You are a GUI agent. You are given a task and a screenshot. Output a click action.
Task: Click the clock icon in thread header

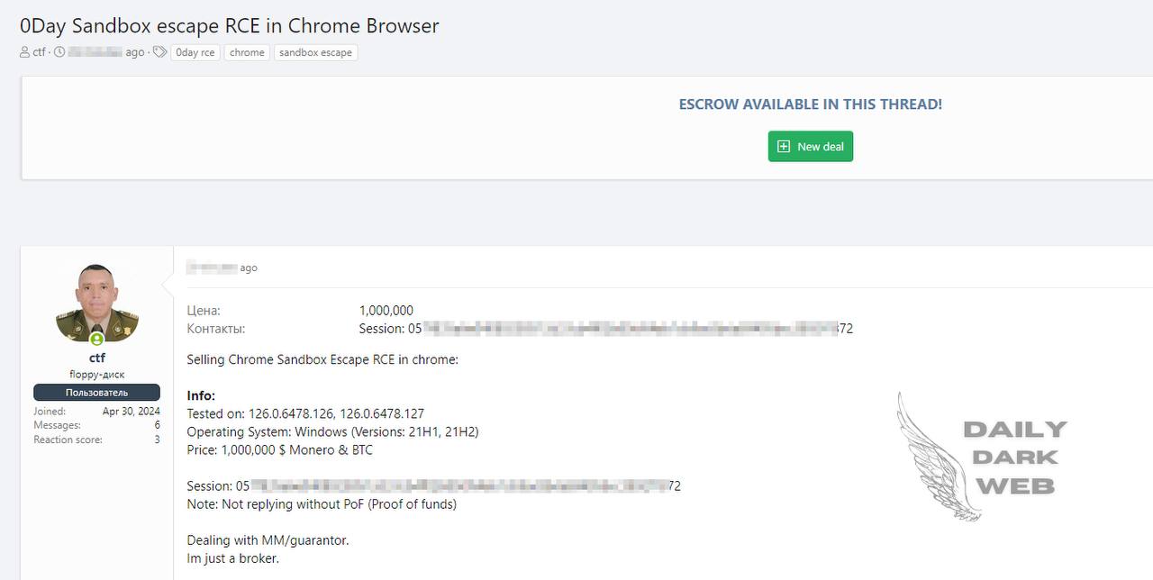(x=59, y=52)
